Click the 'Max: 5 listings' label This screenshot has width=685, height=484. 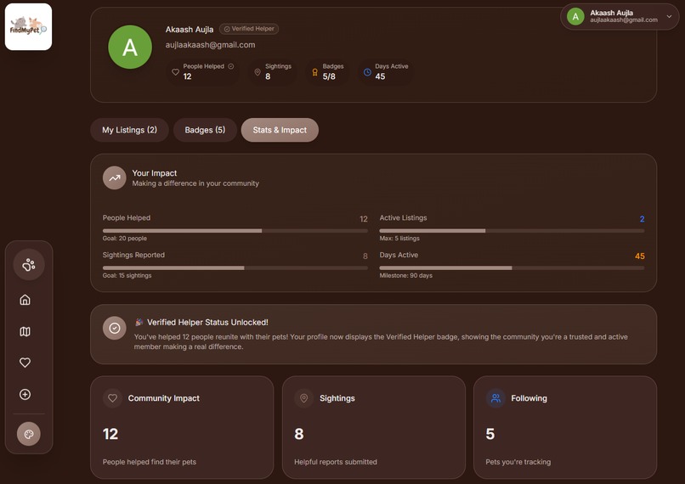point(399,239)
